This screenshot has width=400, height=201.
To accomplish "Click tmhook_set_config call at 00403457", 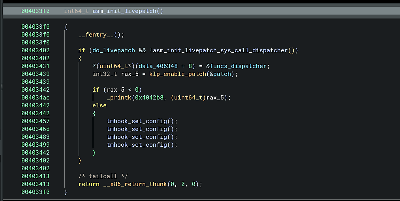I will tap(137, 121).
